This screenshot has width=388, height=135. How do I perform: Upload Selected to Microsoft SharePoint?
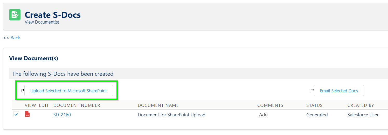[69, 91]
